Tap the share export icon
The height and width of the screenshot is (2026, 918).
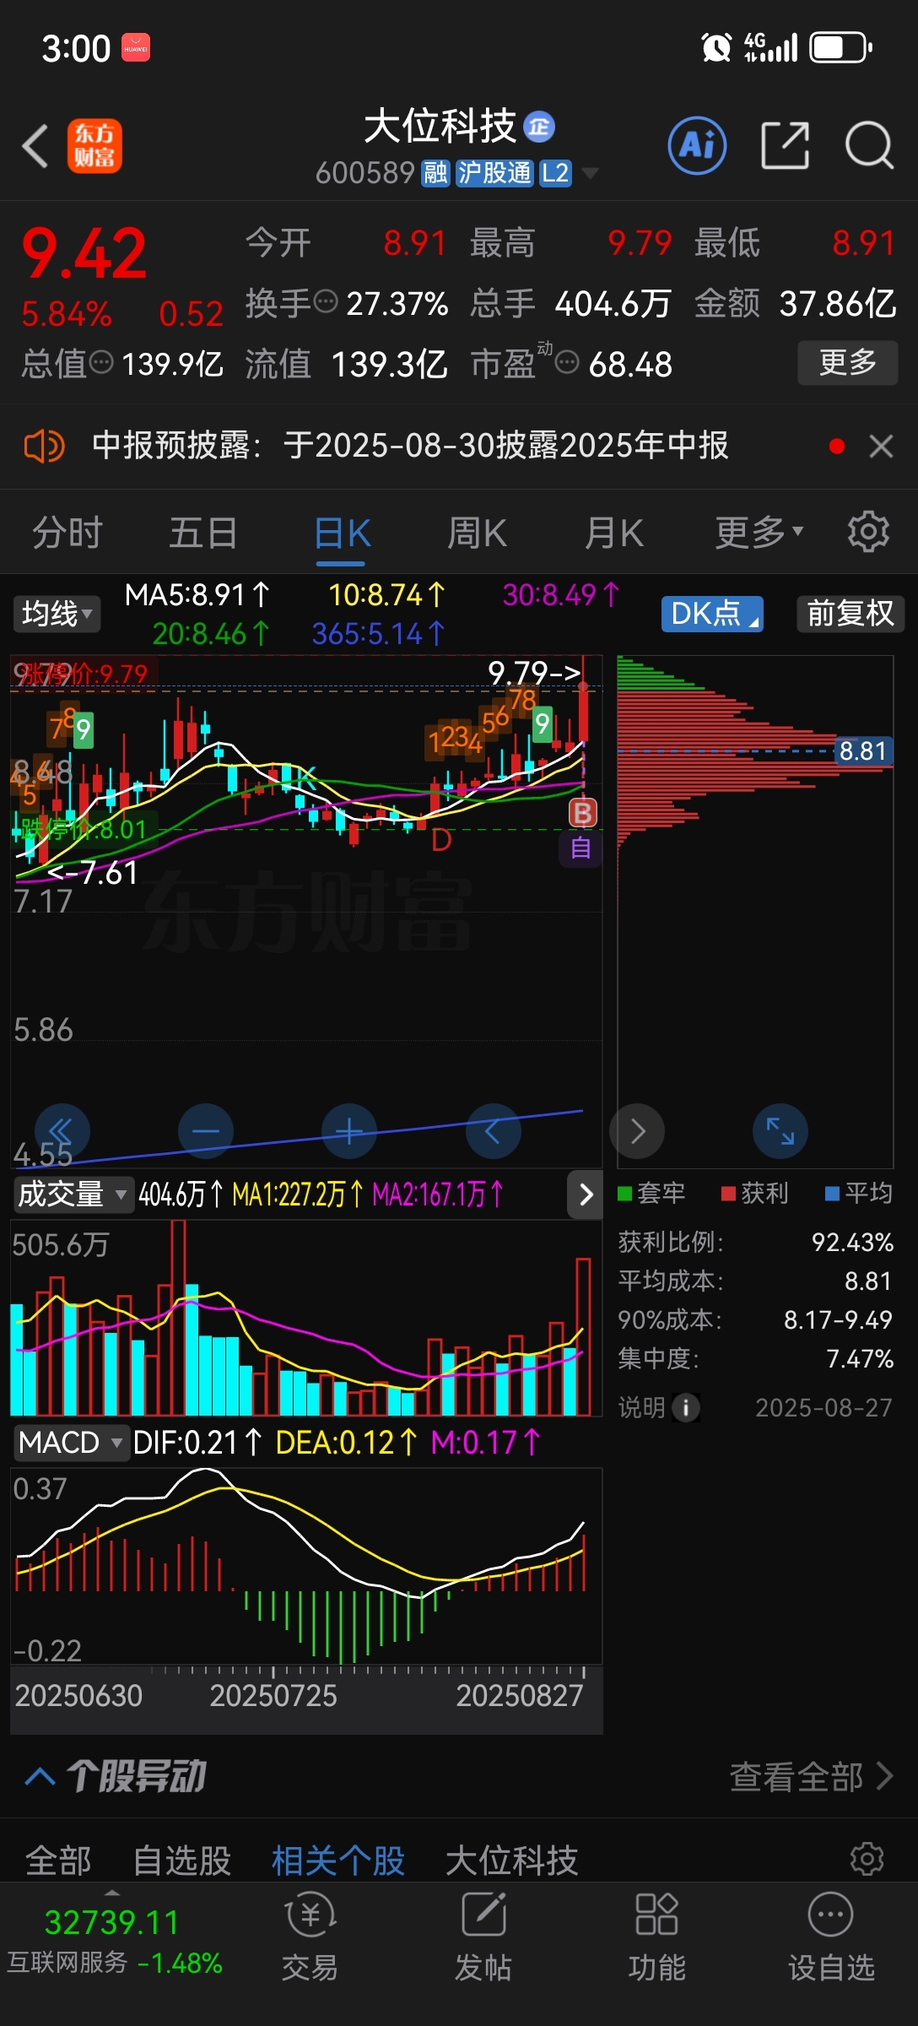tap(785, 145)
